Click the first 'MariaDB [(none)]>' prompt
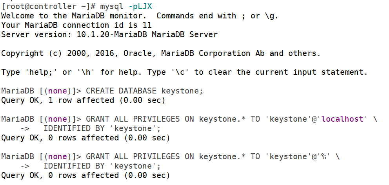 [x=41, y=91]
